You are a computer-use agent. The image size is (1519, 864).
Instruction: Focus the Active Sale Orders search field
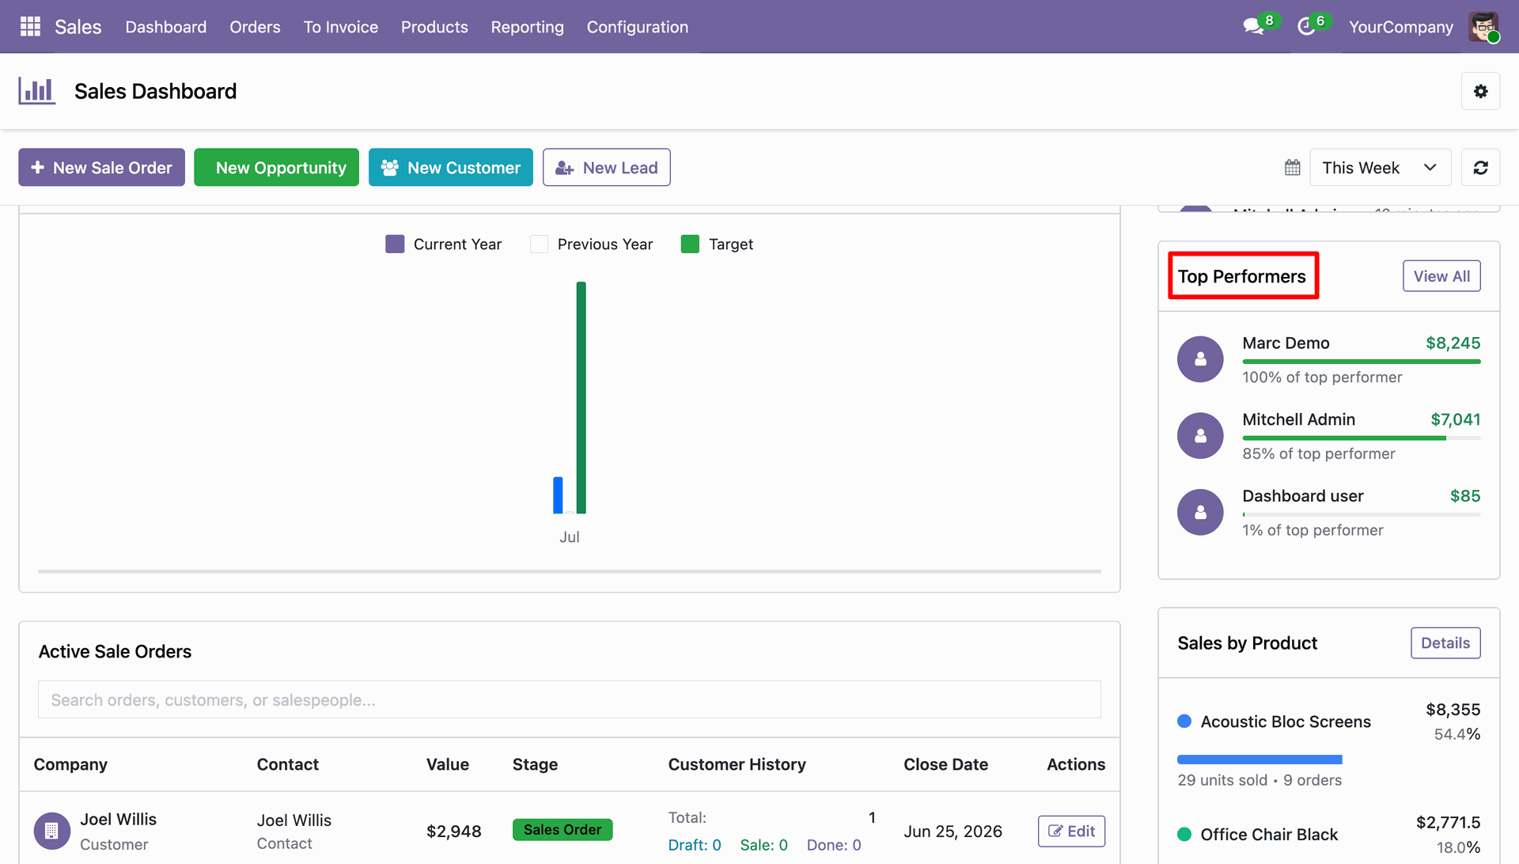(570, 700)
